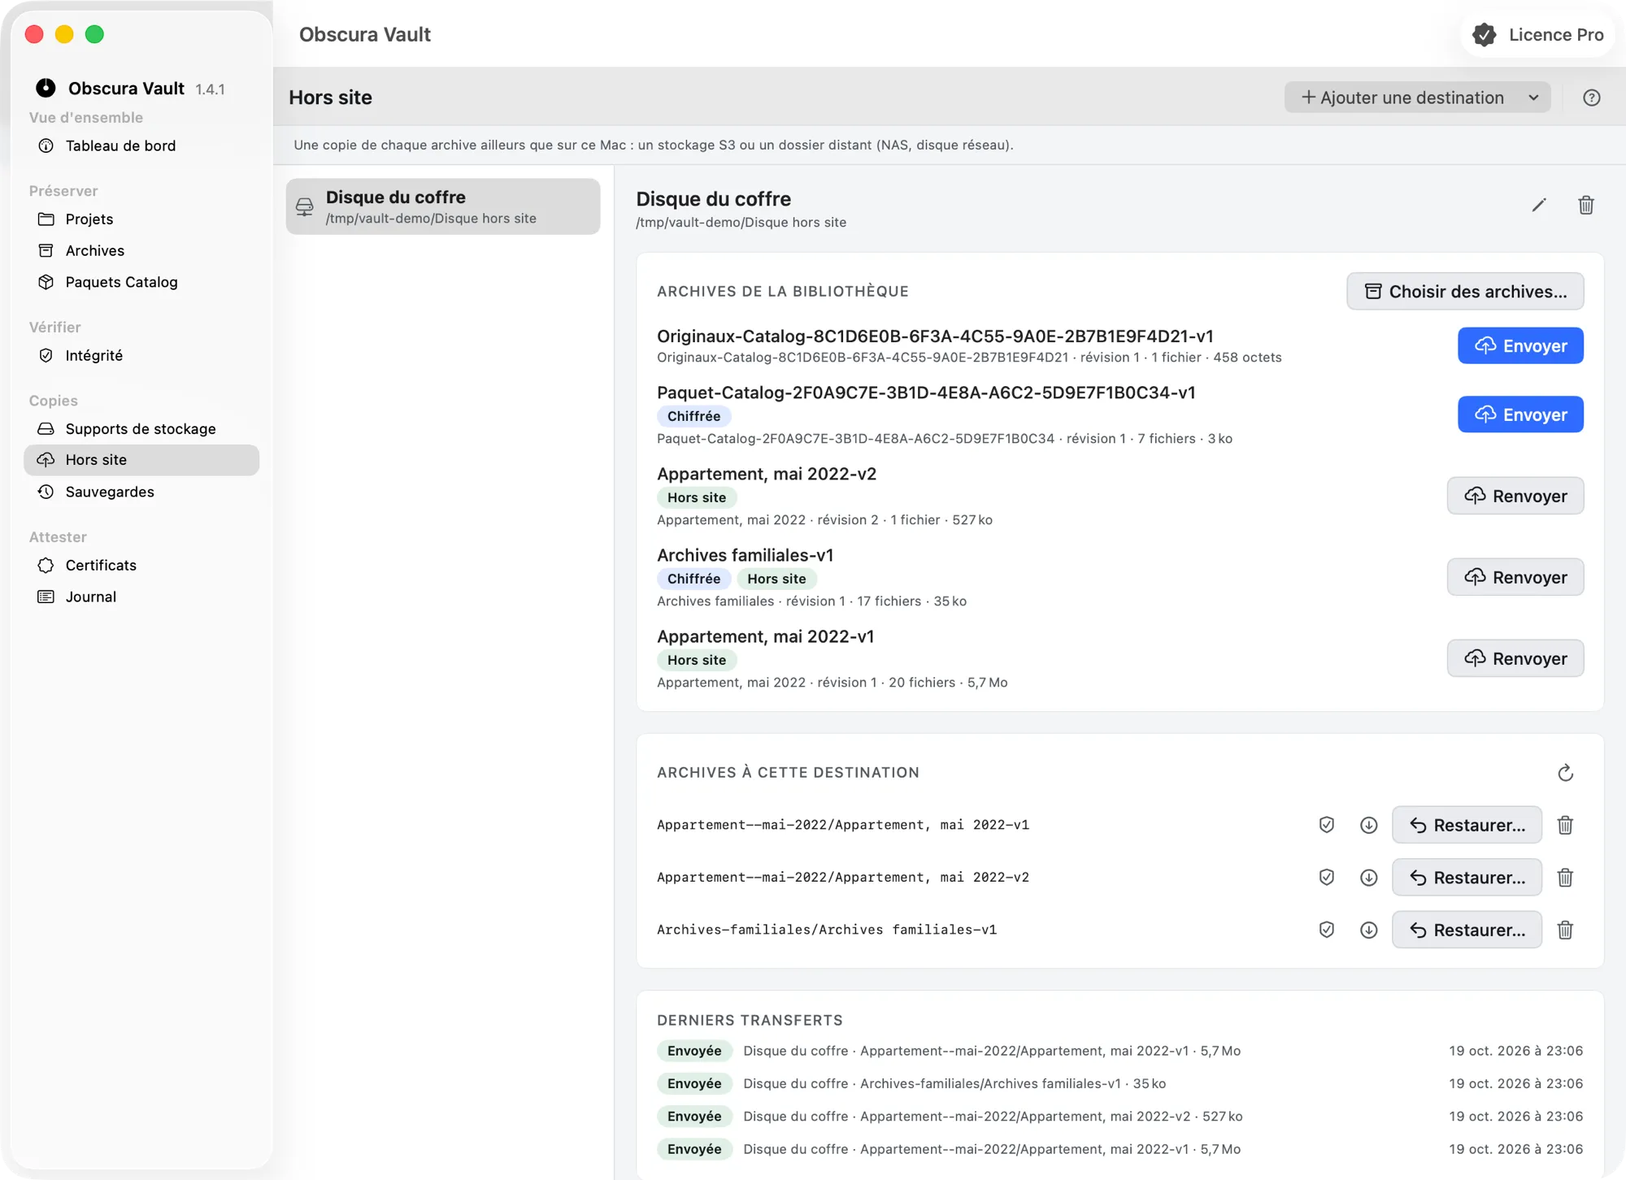This screenshot has width=1626, height=1180.
Task: Send the Originaux-Catalog archive with Envoyer
Action: click(1520, 345)
